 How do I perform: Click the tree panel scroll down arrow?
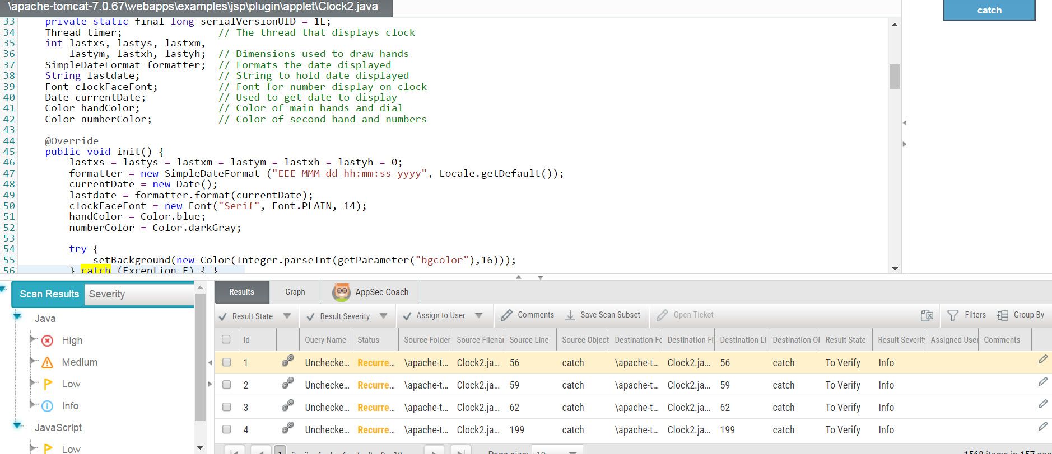200,448
